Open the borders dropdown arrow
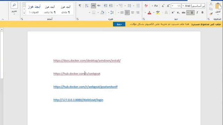Viewport: 223px width, 125px height. [x=90, y=12]
